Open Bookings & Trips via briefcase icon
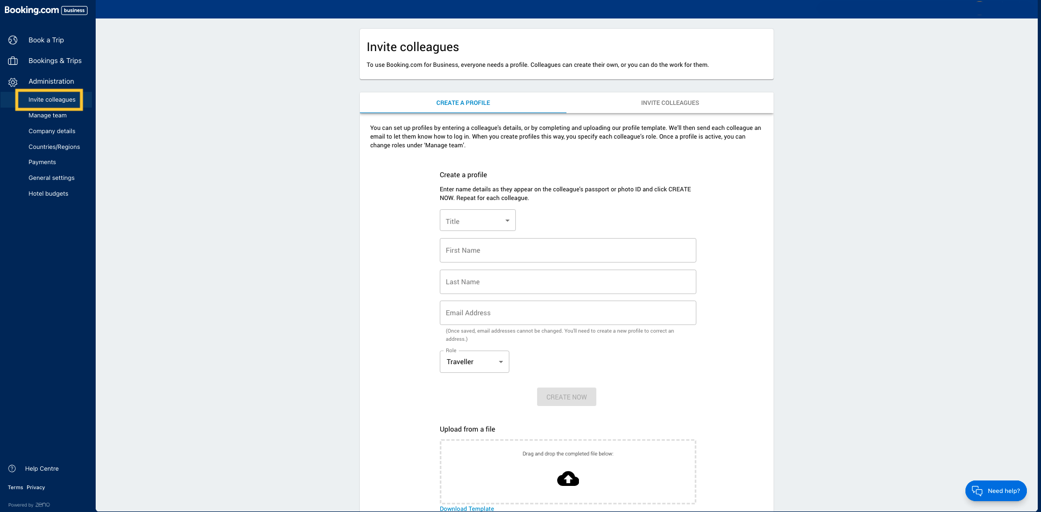The width and height of the screenshot is (1041, 512). [13, 61]
